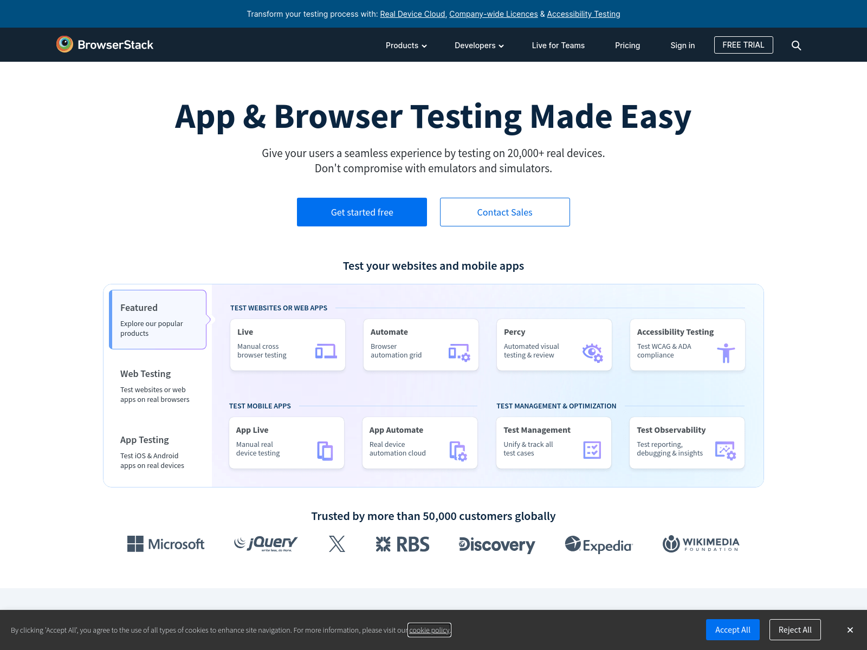Open Accessibility Testing banner link
The width and height of the screenshot is (867, 650).
(x=584, y=14)
